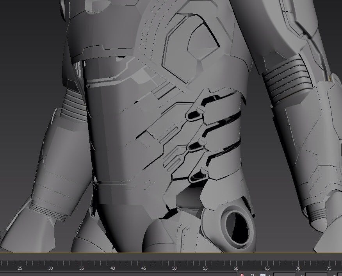Click frame 40 on the timeline ruler
Viewport: 342px width, 276px height.
click(x=112, y=268)
